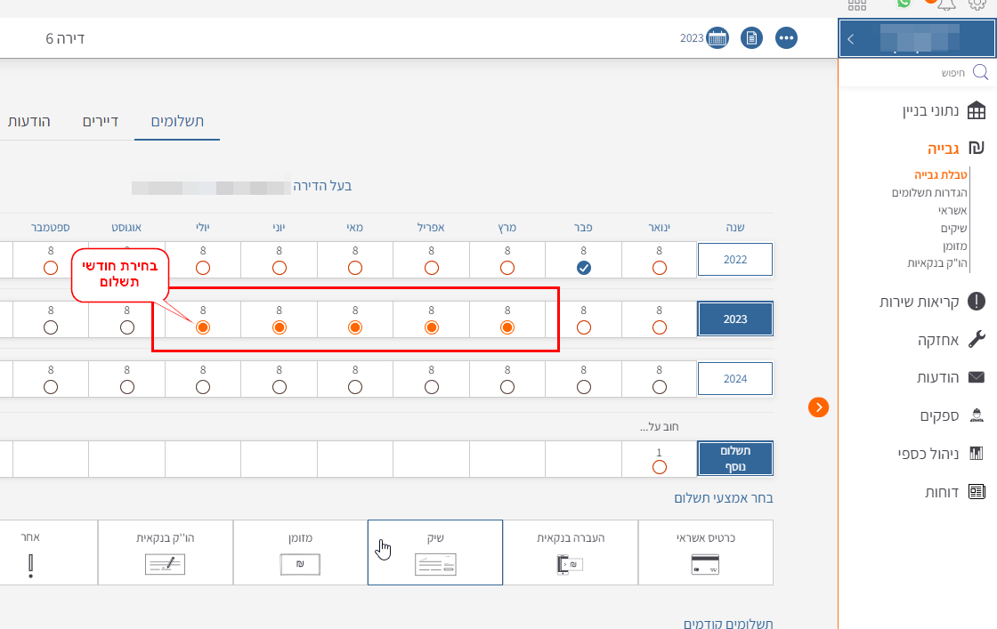Expand side panel with orange arrow button
Screen dimensions: 997x629
pos(819,407)
